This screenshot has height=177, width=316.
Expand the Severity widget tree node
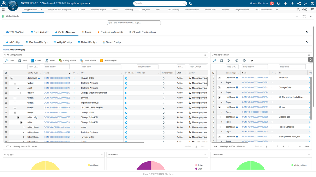[x=15, y=98]
